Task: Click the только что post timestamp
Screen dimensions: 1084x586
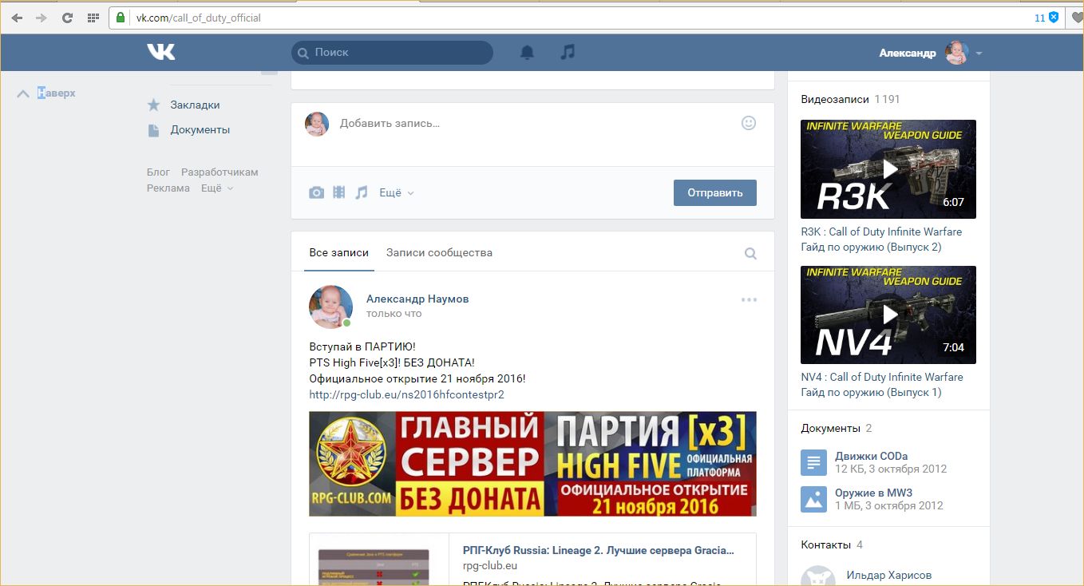Action: coord(394,314)
